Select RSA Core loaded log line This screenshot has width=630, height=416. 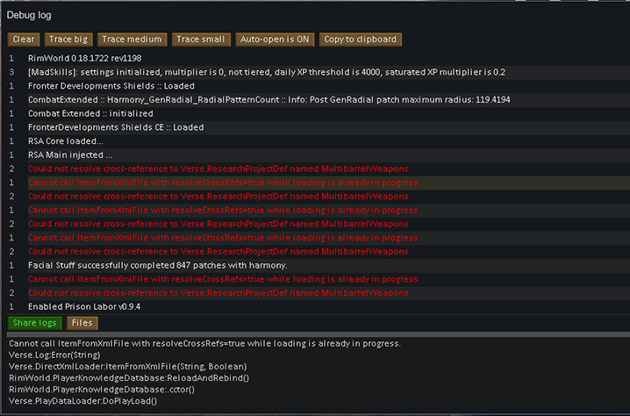tap(65, 141)
